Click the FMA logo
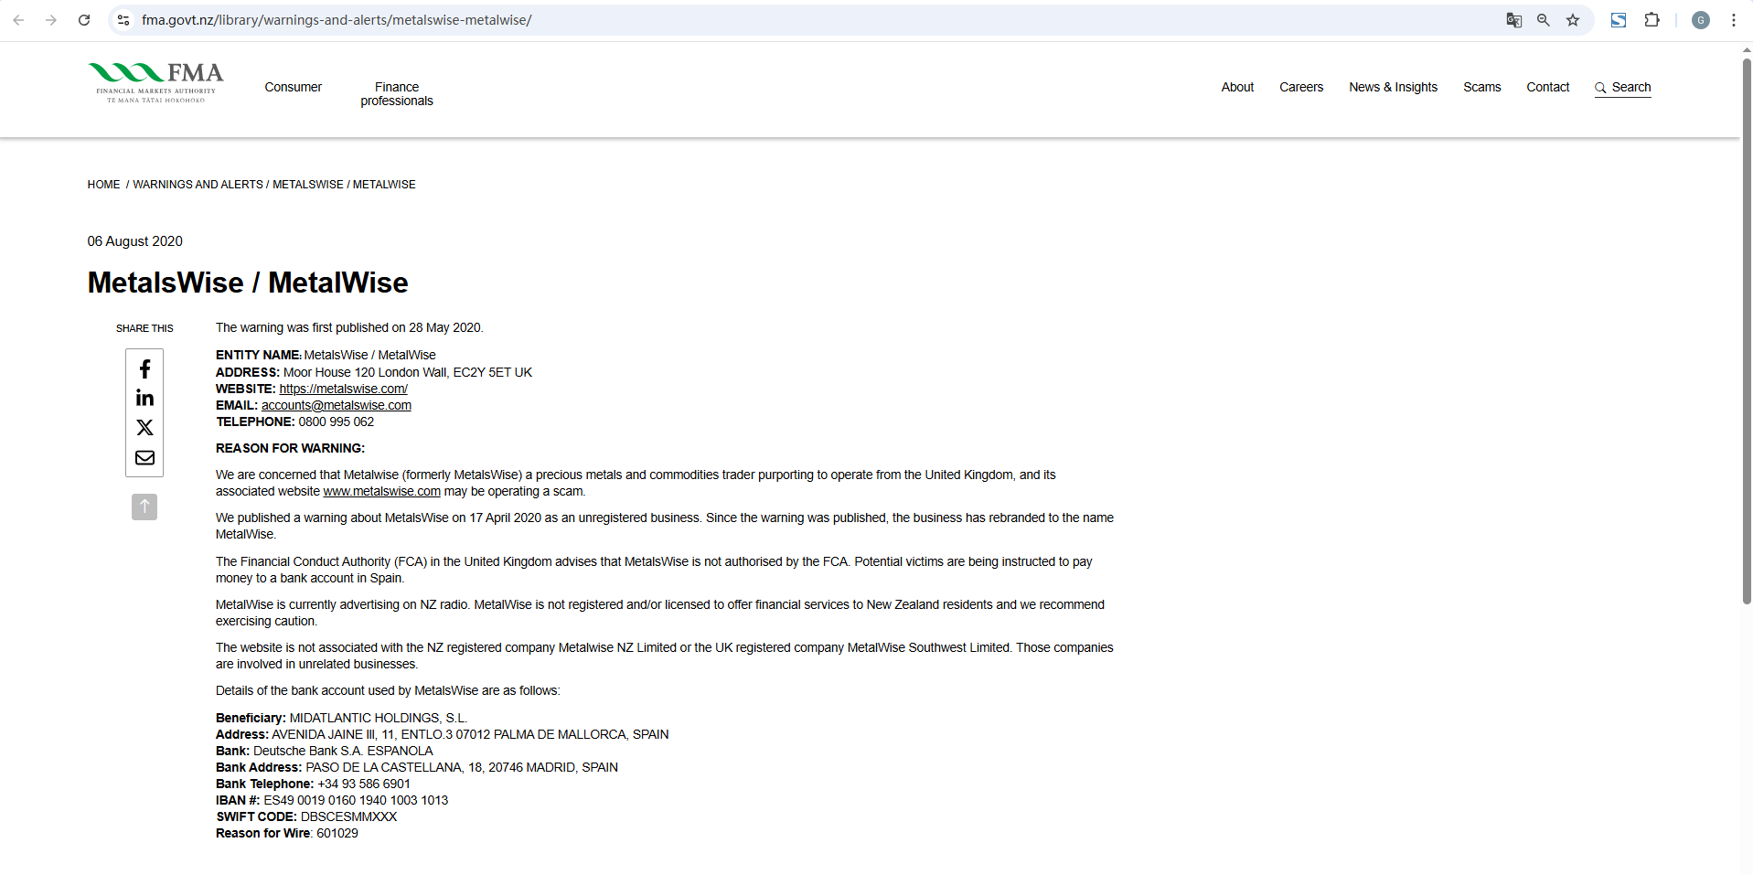The width and height of the screenshot is (1753, 875). pyautogui.click(x=155, y=82)
